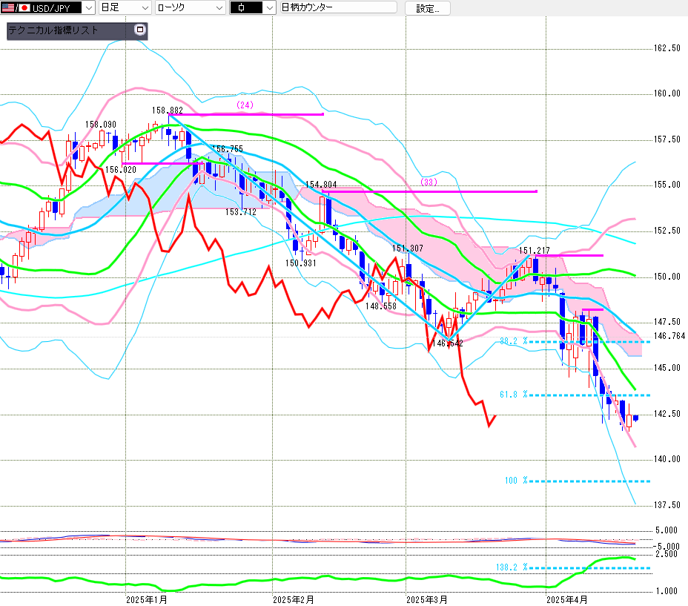The width and height of the screenshot is (688, 606).
Task: Open the USD/JPY currency pair dropdown
Action: point(48,7)
